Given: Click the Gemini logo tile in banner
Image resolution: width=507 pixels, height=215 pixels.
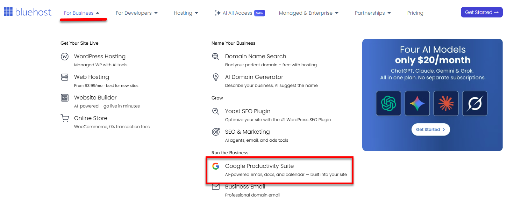Looking at the screenshot, I should click(417, 103).
